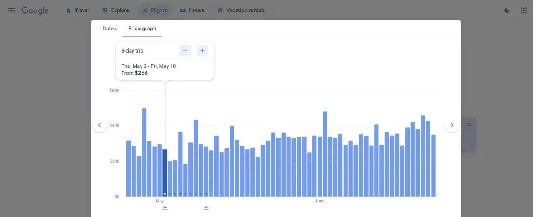Increase trip length with plus button

(x=202, y=50)
